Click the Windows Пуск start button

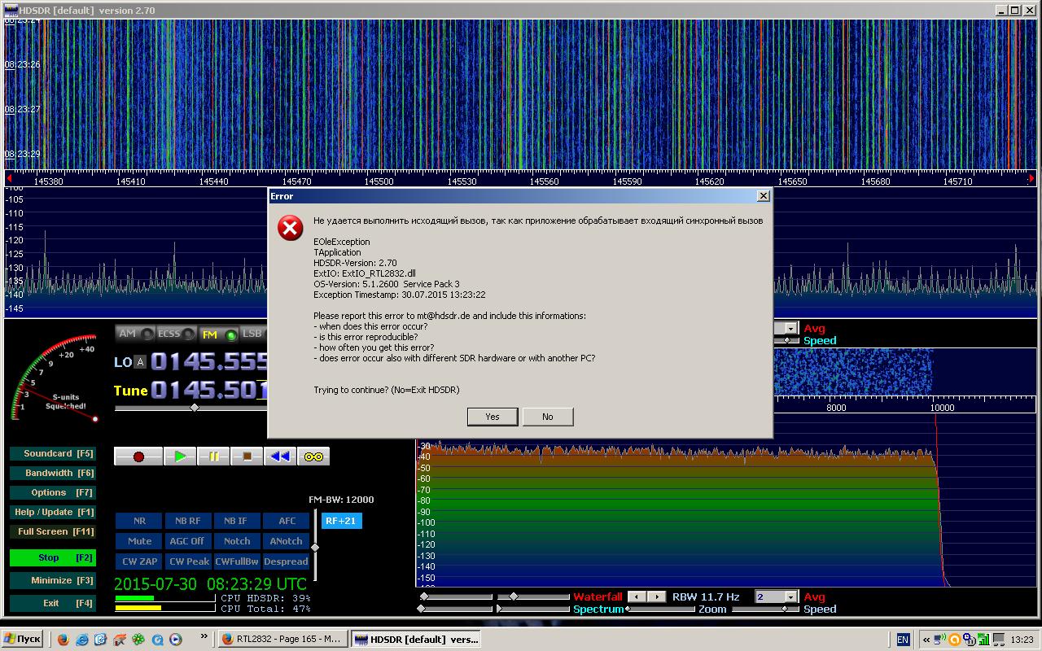tap(22, 640)
